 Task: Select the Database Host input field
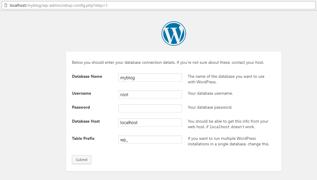click(150, 122)
